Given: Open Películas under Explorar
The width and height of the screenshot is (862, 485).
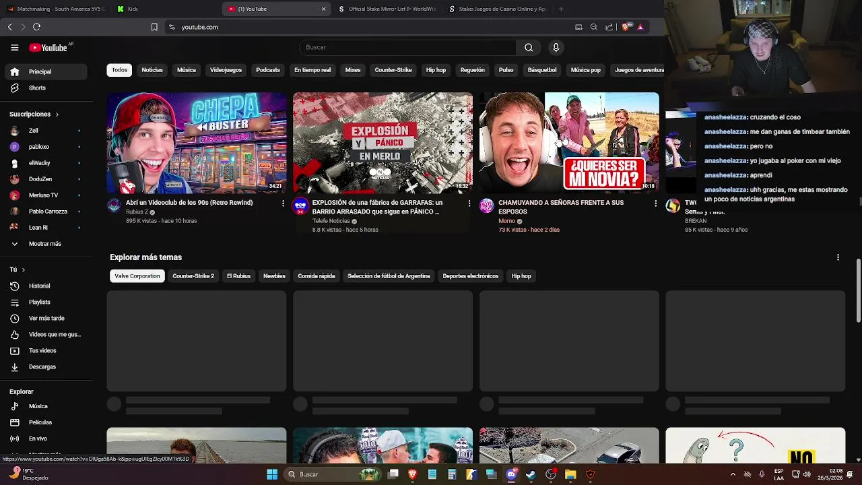Looking at the screenshot, I should pos(46,422).
